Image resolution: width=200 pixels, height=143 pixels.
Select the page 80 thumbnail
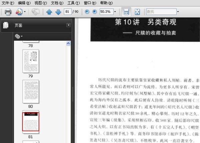(x=31, y=92)
